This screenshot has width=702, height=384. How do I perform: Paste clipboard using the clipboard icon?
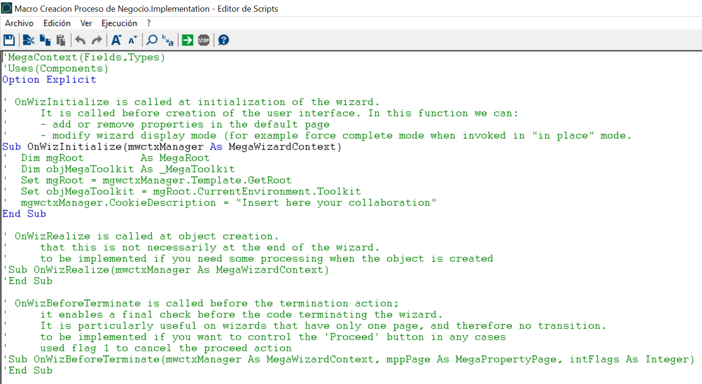[61, 40]
